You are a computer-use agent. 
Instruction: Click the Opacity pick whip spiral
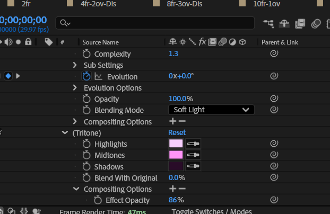coord(274,99)
